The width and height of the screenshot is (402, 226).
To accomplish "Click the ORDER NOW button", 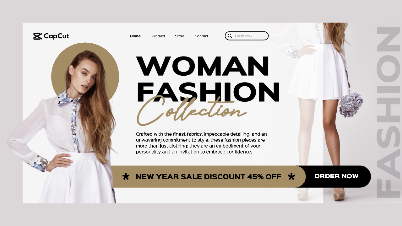I will pyautogui.click(x=336, y=176).
